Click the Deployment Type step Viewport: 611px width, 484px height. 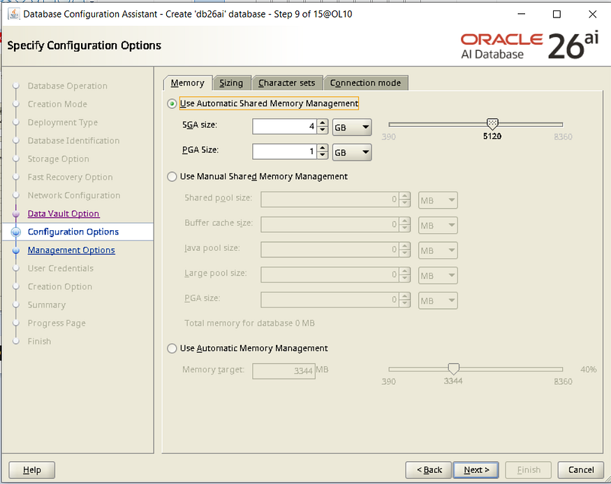[63, 123]
